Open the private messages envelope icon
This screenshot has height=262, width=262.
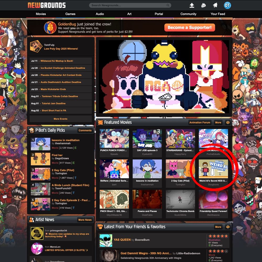(x=204, y=5)
